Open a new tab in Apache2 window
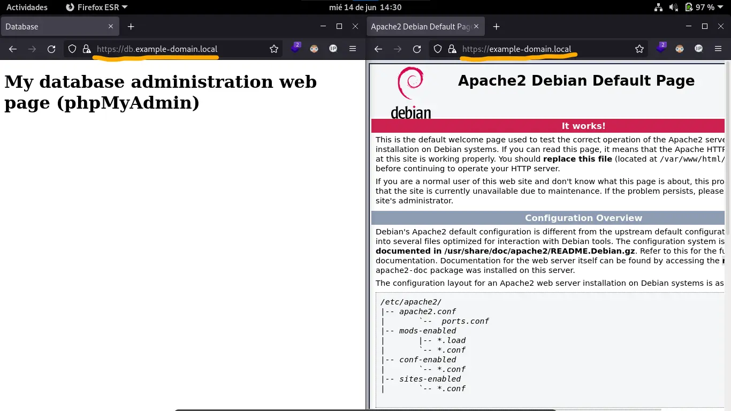This screenshot has height=411, width=731. (496, 26)
